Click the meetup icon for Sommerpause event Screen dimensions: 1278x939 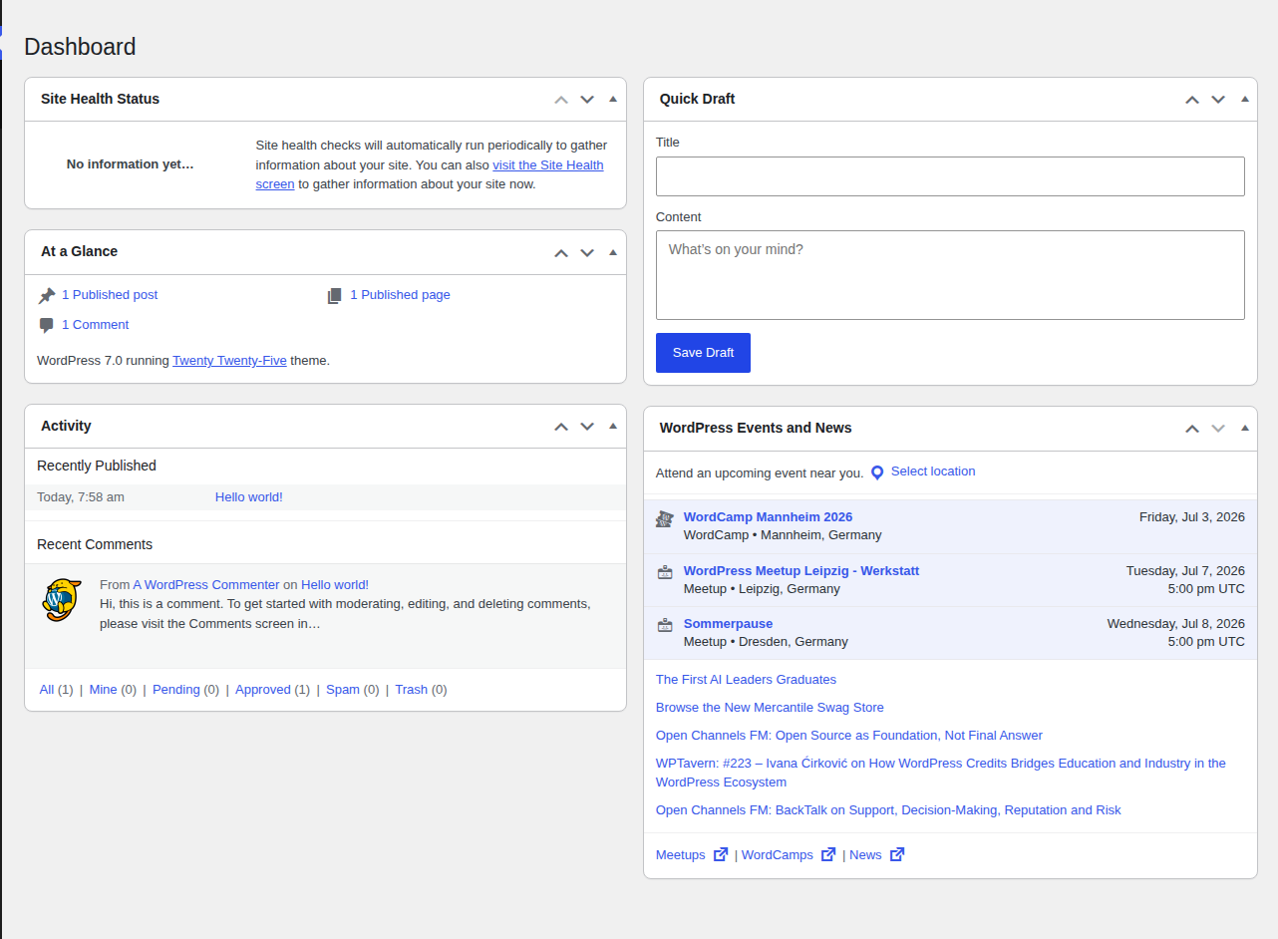coord(665,625)
